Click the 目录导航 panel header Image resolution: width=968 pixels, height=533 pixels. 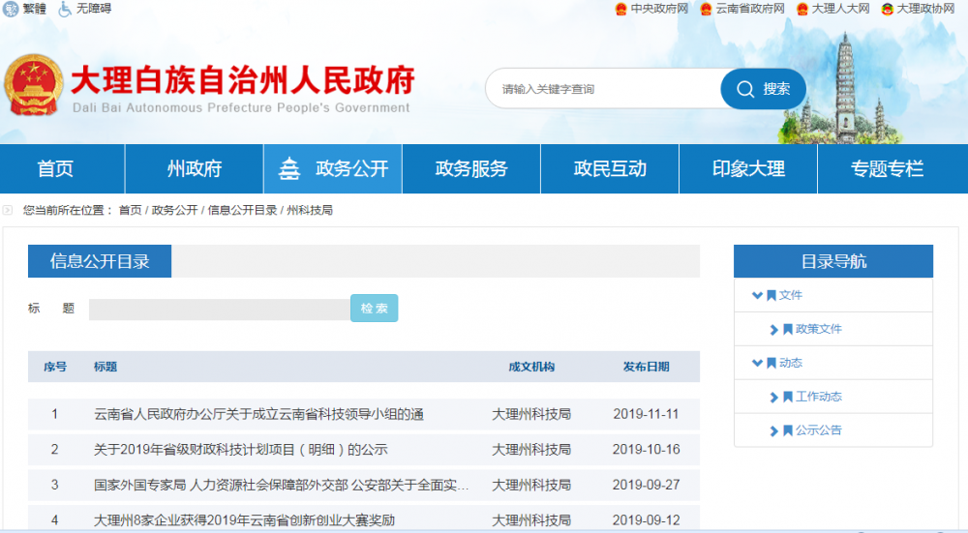click(x=833, y=261)
